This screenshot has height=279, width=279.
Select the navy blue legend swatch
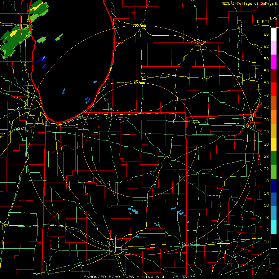coord(274,186)
